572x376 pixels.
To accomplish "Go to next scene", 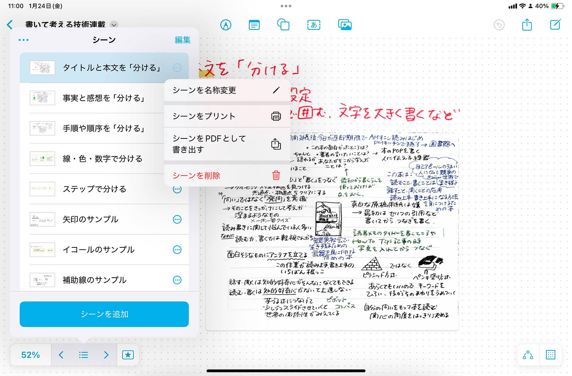I will tap(106, 355).
